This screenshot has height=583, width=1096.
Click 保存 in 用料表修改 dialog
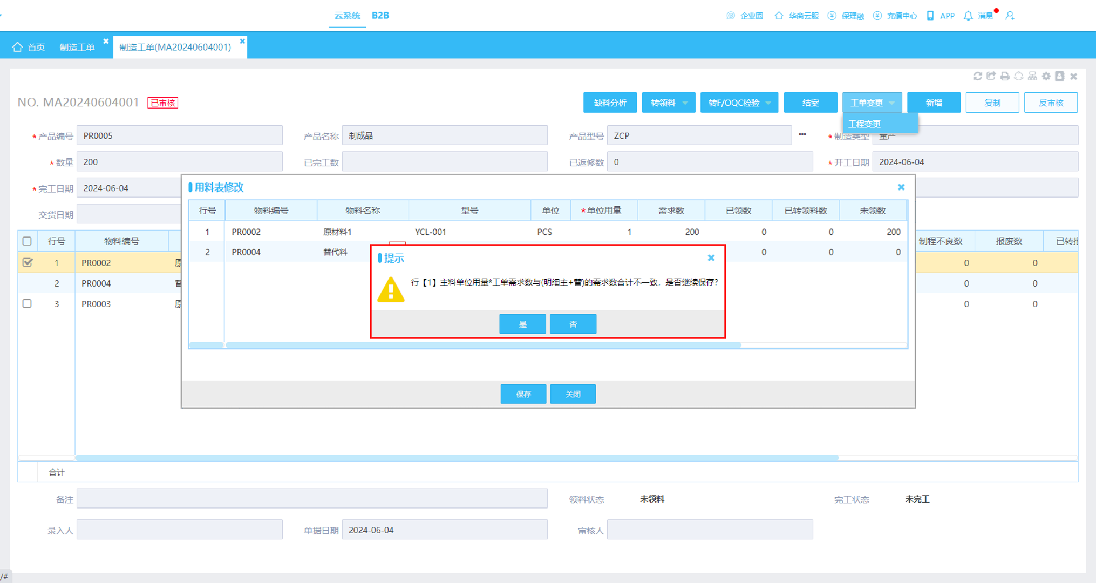click(x=523, y=394)
